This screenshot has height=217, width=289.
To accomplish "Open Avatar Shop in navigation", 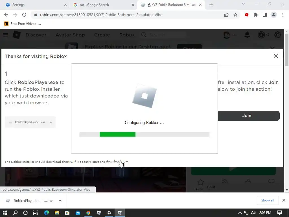I will pos(70,35).
